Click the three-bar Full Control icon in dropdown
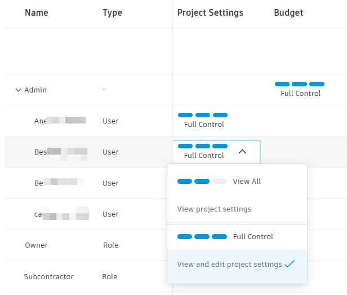 click(202, 237)
